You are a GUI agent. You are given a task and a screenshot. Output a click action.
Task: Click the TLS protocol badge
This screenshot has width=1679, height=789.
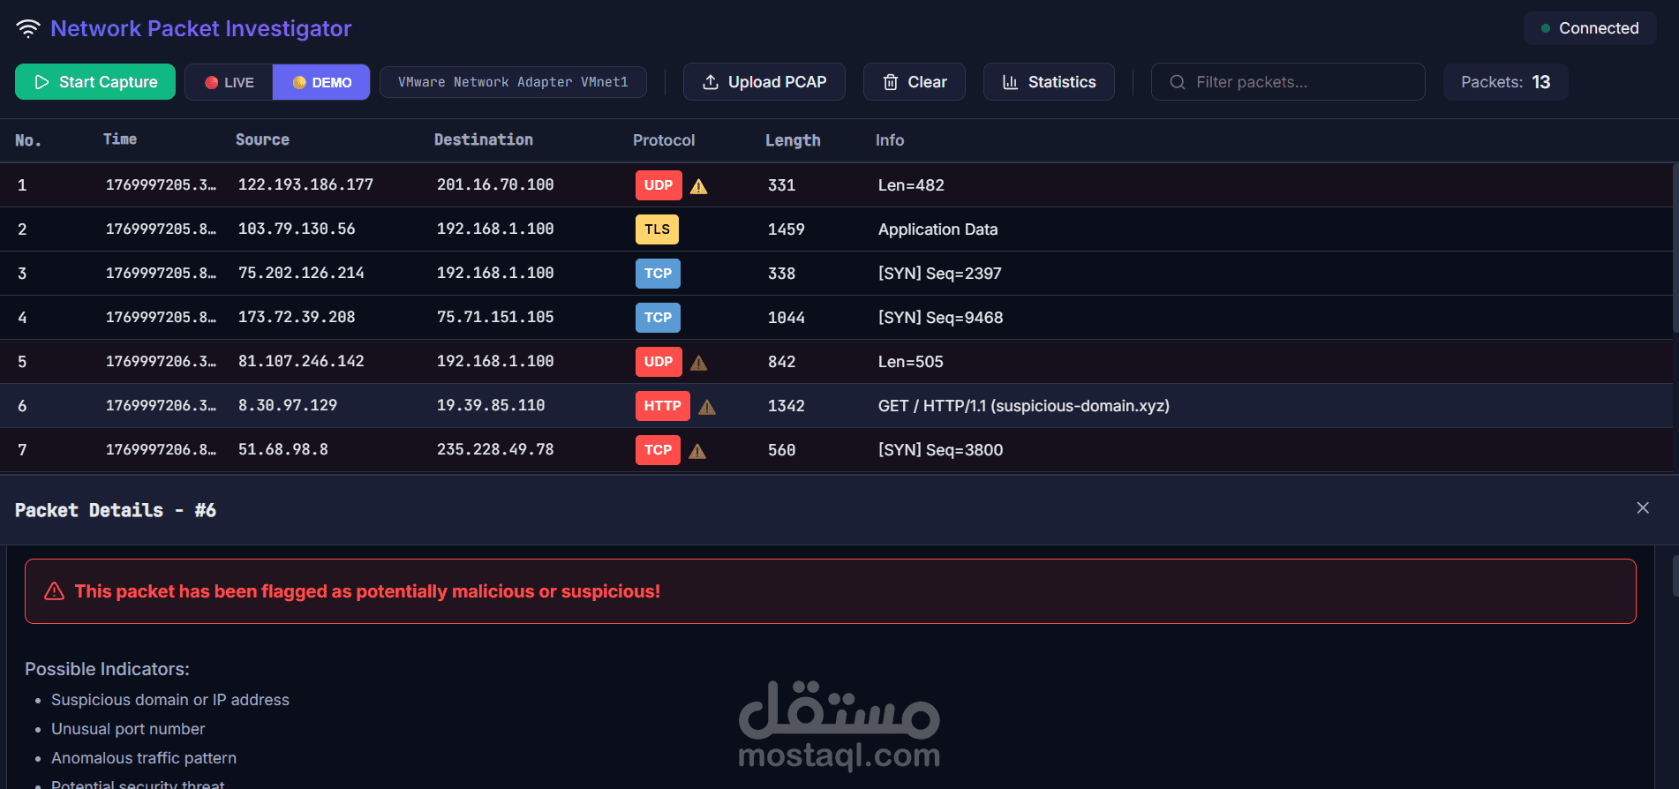pos(657,229)
